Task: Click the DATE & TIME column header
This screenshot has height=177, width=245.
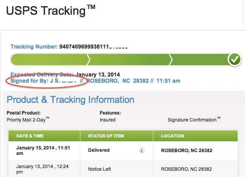Action: [30, 136]
